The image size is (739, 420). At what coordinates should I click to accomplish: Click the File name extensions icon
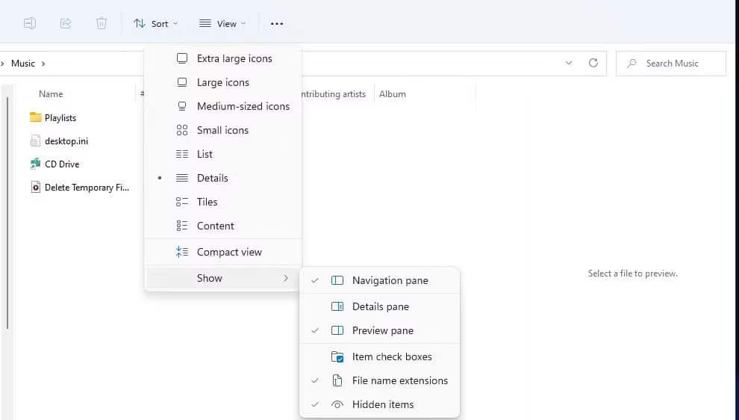[337, 381]
